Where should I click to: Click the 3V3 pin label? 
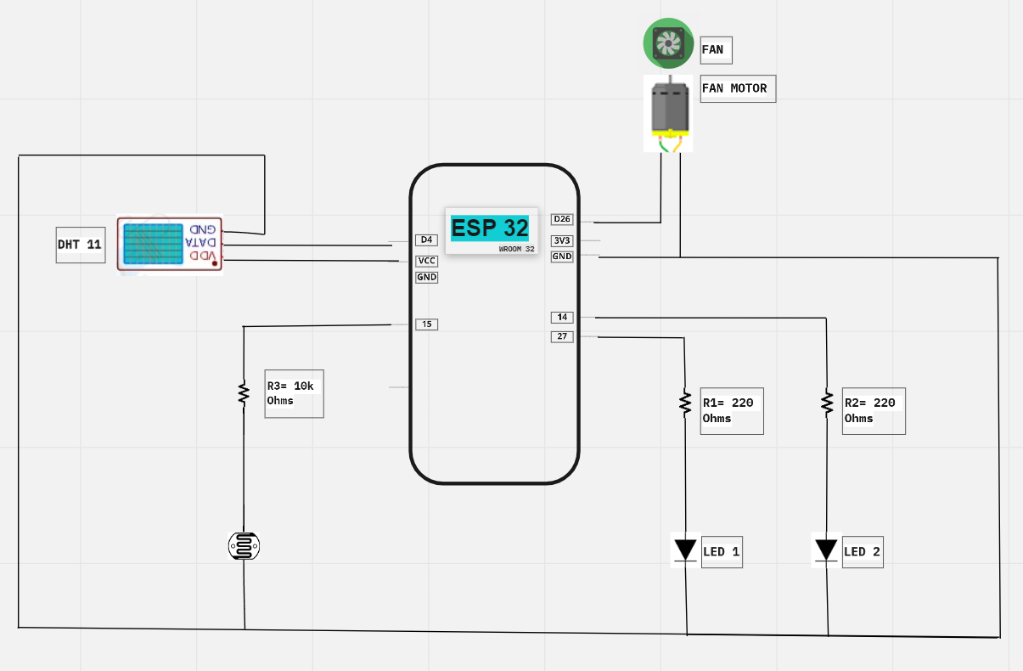pyautogui.click(x=562, y=240)
